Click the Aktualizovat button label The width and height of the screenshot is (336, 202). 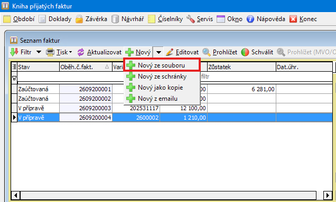tap(104, 52)
